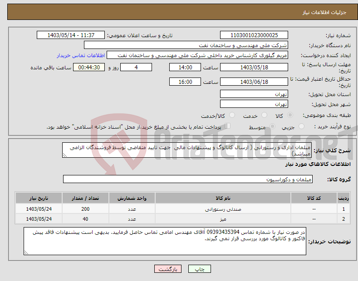Image resolution: width=358 pixels, height=281 pixels.
Task: Click the چاپ (print) button
Action: pos(199,269)
